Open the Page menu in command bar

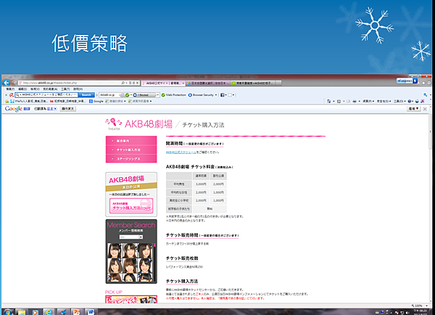click(x=368, y=102)
